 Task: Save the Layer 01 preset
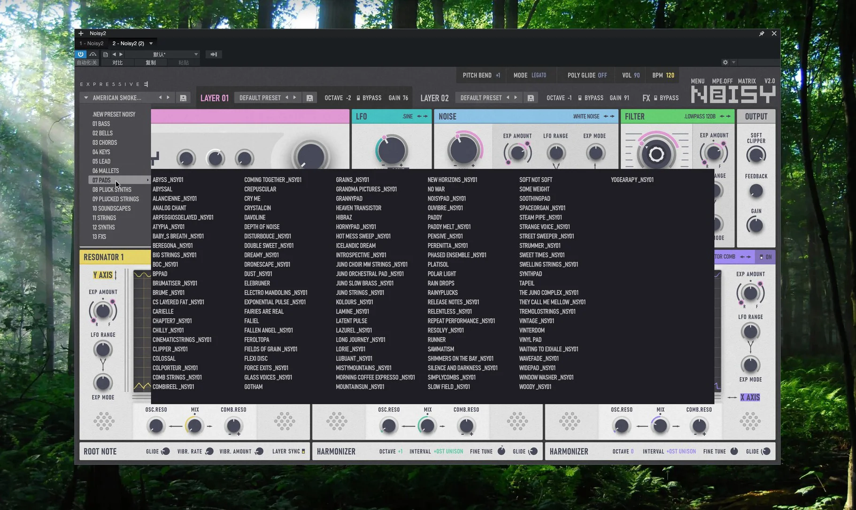pos(309,98)
